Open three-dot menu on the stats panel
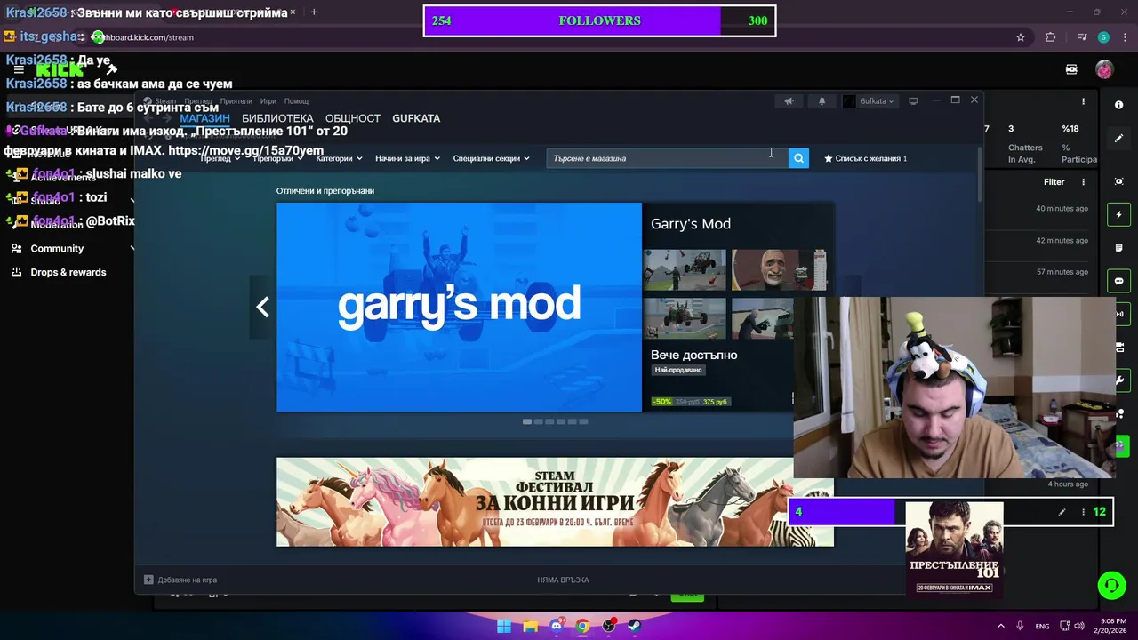The height and width of the screenshot is (640, 1138). click(x=1083, y=101)
